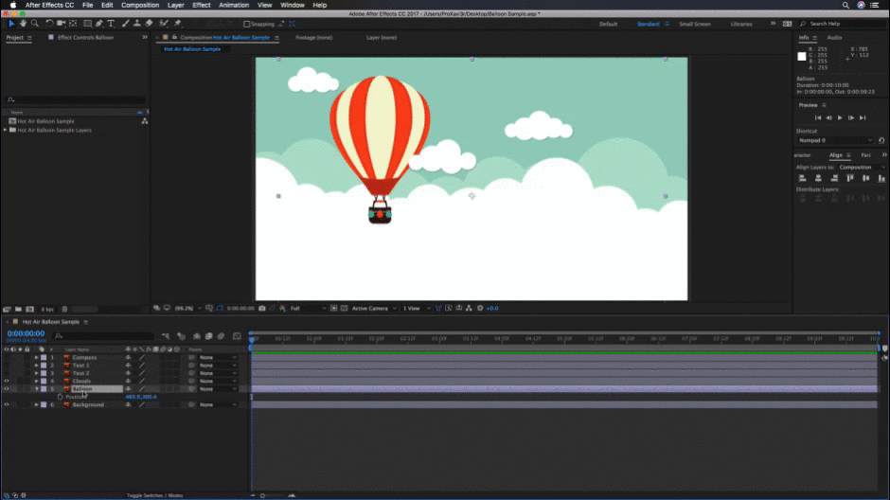Select the Hand tool

tap(23, 24)
